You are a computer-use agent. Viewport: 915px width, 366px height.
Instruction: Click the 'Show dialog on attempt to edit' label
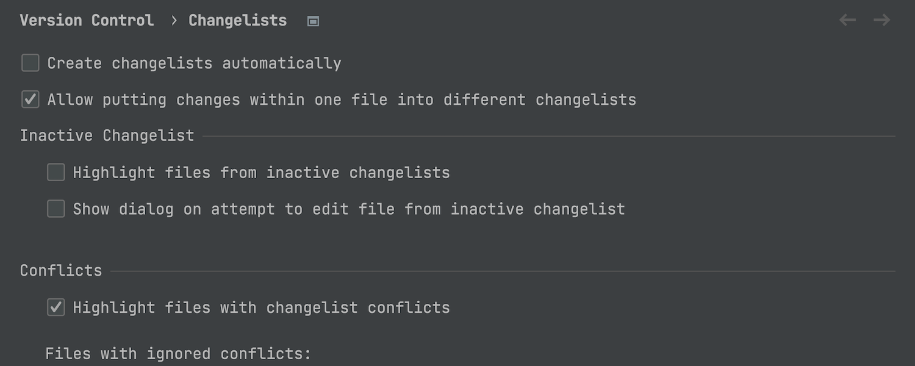349,210
